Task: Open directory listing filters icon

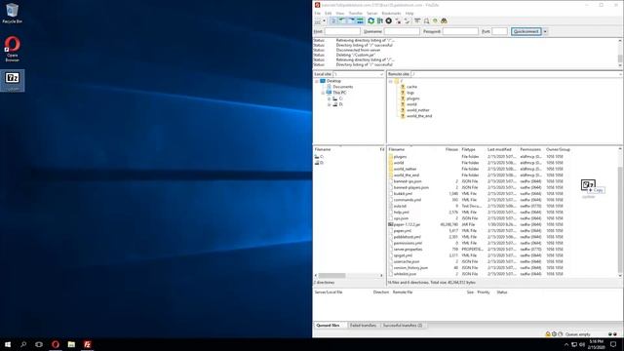Action: [x=417, y=21]
